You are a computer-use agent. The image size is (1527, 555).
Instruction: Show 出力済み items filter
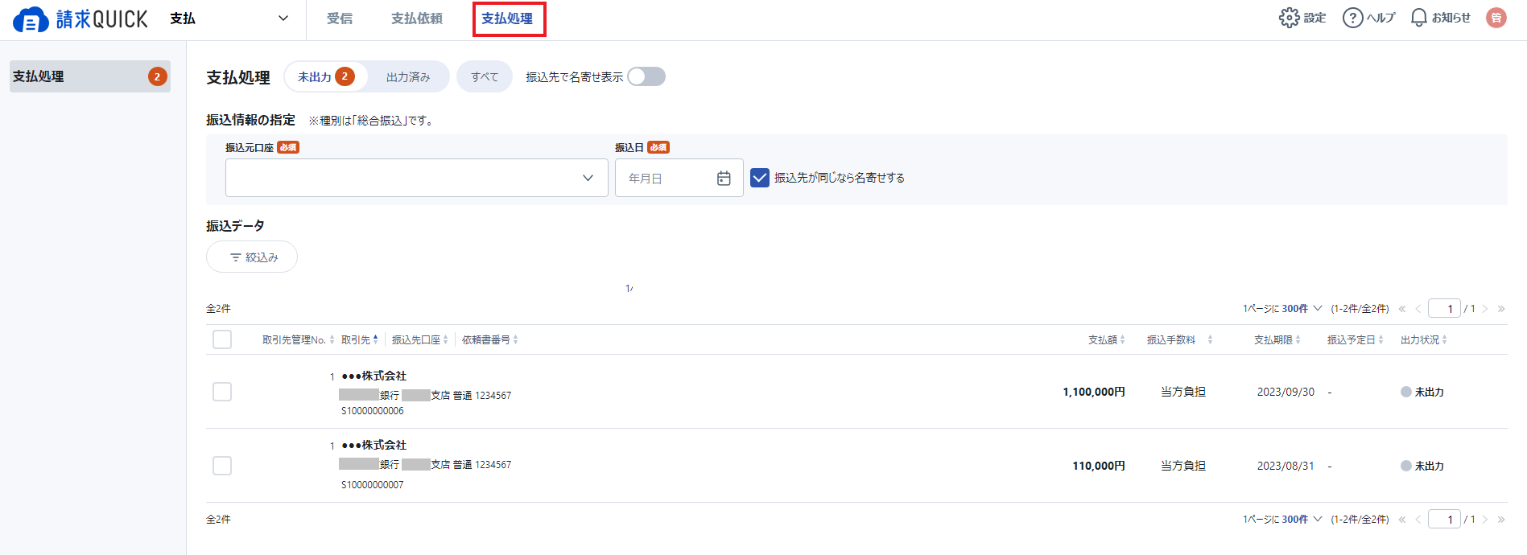point(408,76)
